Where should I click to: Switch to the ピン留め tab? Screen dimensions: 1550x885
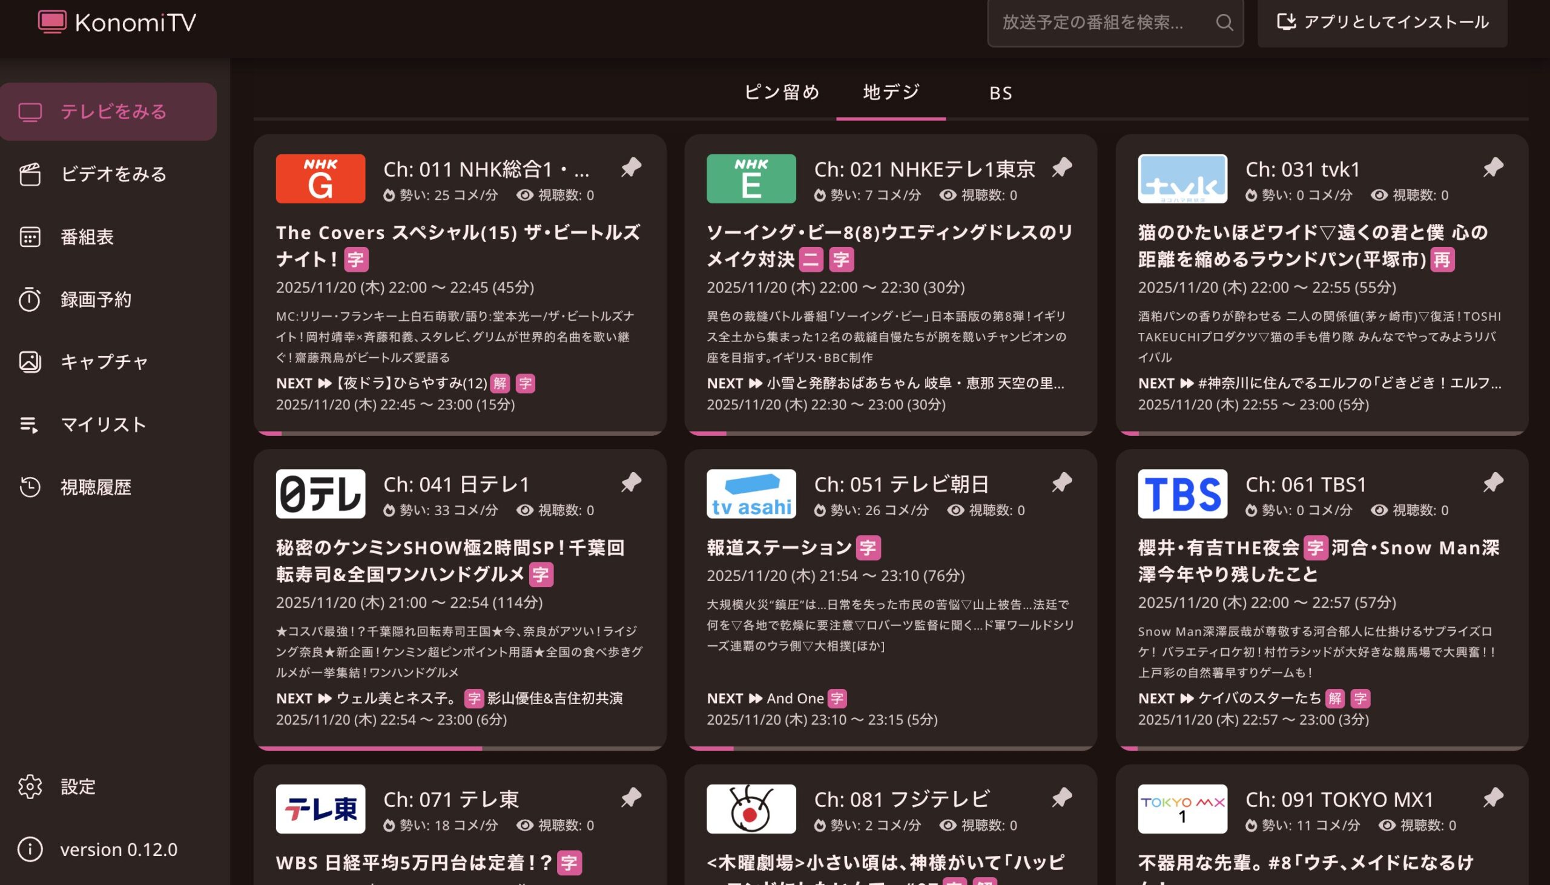782,93
